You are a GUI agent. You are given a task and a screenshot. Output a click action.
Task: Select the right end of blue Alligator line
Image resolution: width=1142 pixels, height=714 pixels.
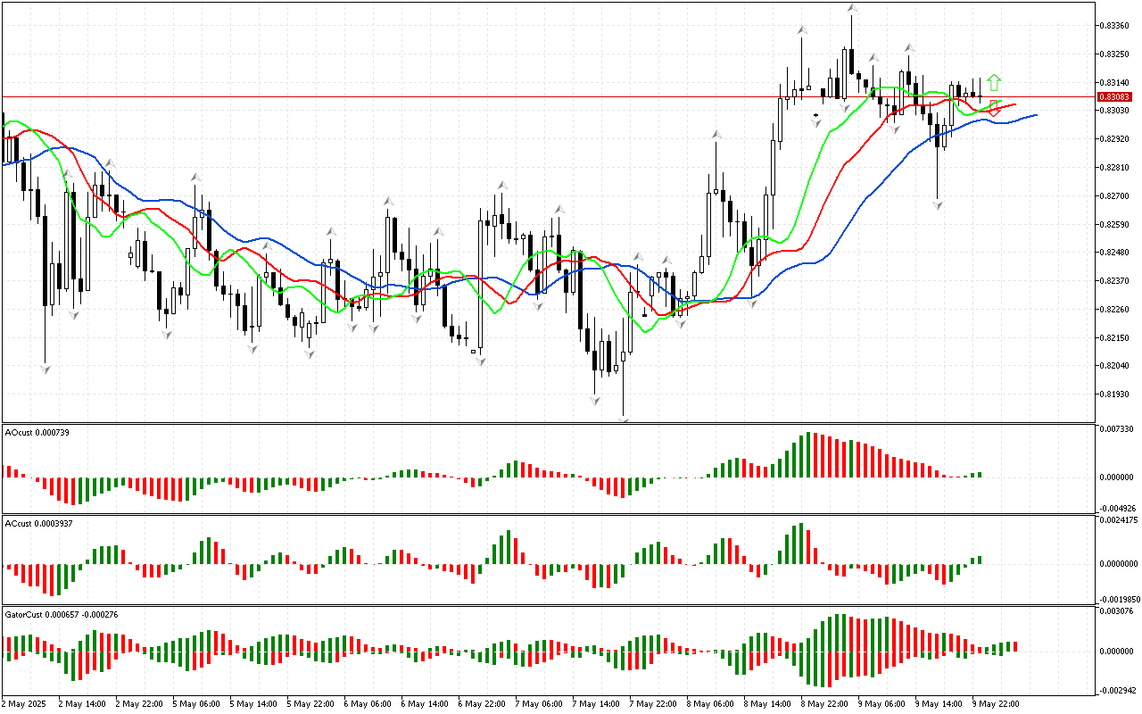pyautogui.click(x=1035, y=115)
